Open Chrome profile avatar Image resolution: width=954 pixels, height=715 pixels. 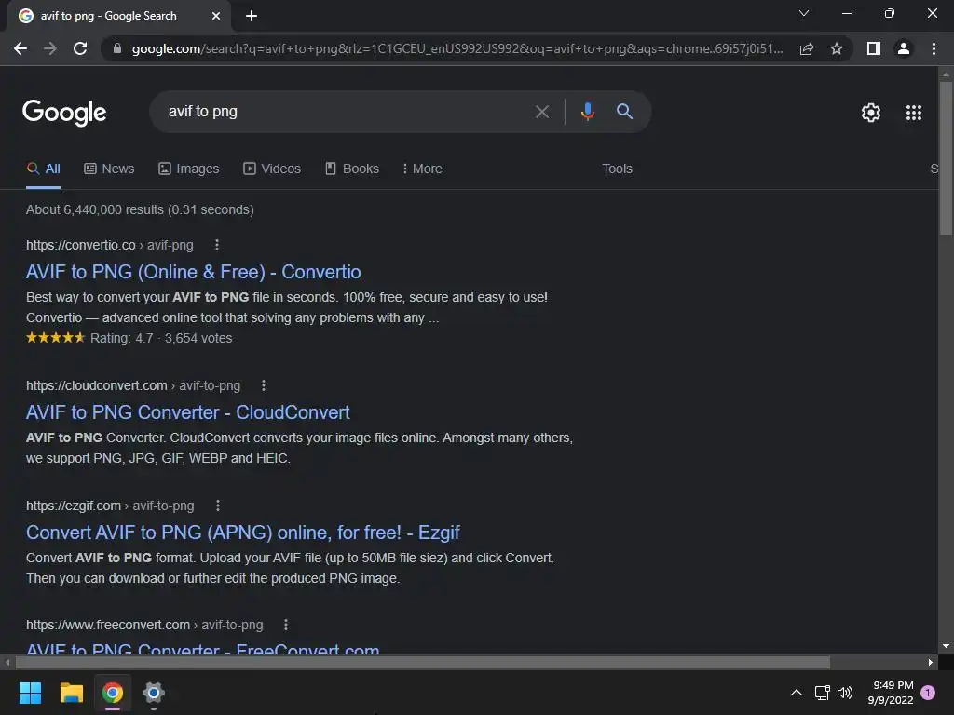point(904,48)
